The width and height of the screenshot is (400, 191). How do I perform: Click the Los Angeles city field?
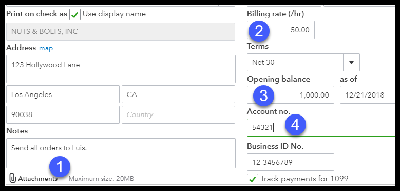coord(63,94)
